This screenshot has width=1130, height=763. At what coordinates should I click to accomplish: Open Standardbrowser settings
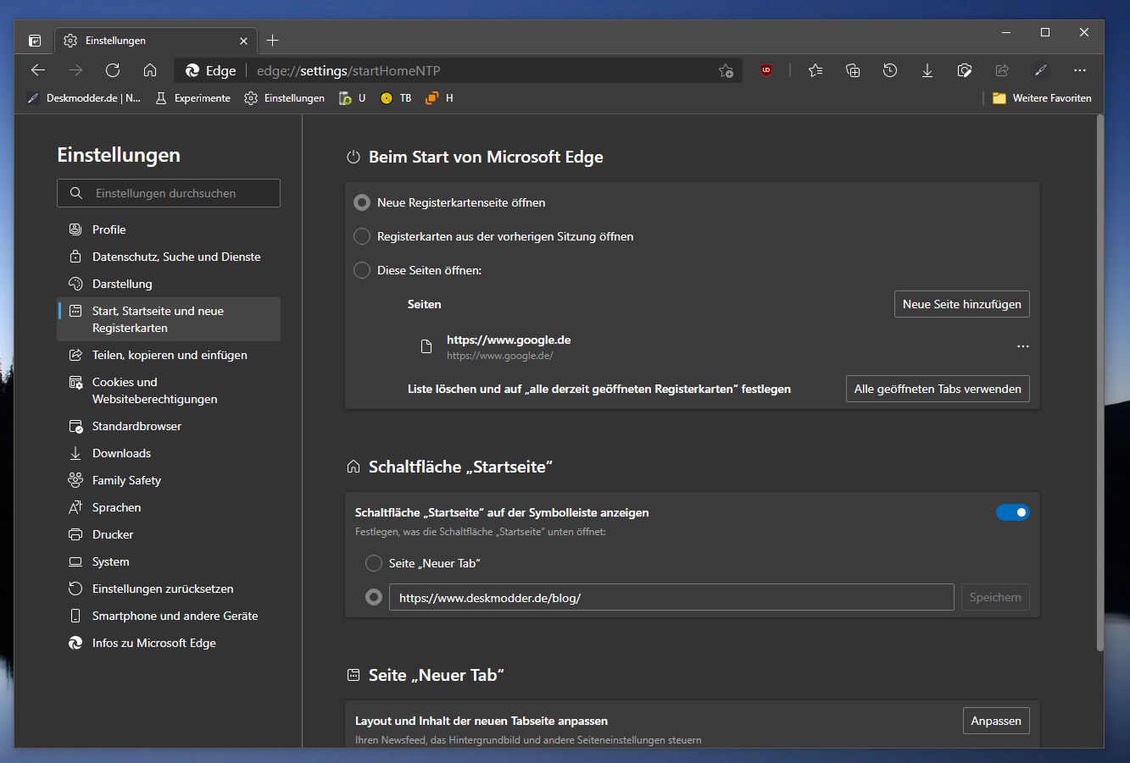[169, 426]
